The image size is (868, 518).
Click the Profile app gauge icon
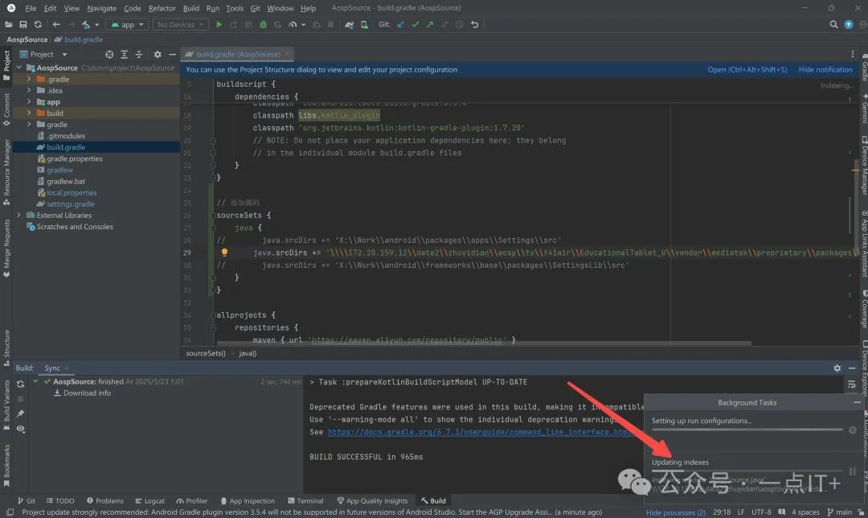coord(293,24)
